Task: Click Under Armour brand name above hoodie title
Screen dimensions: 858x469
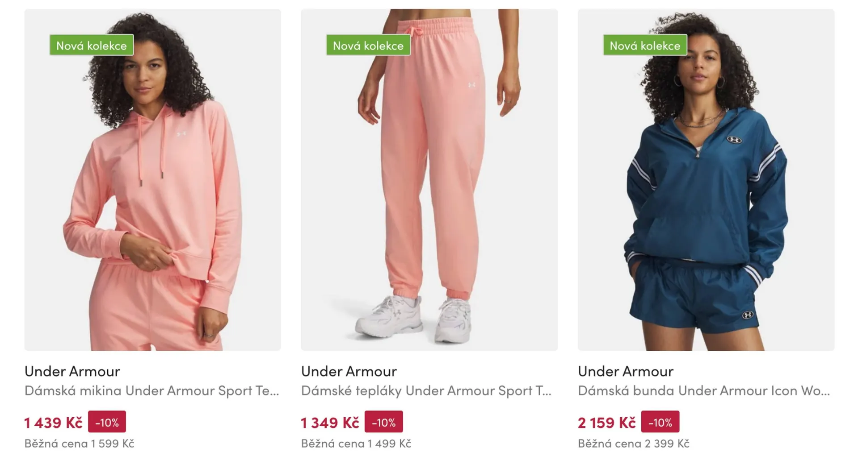Action: (72, 371)
